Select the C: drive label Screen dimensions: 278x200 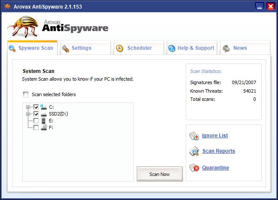[x=51, y=107]
